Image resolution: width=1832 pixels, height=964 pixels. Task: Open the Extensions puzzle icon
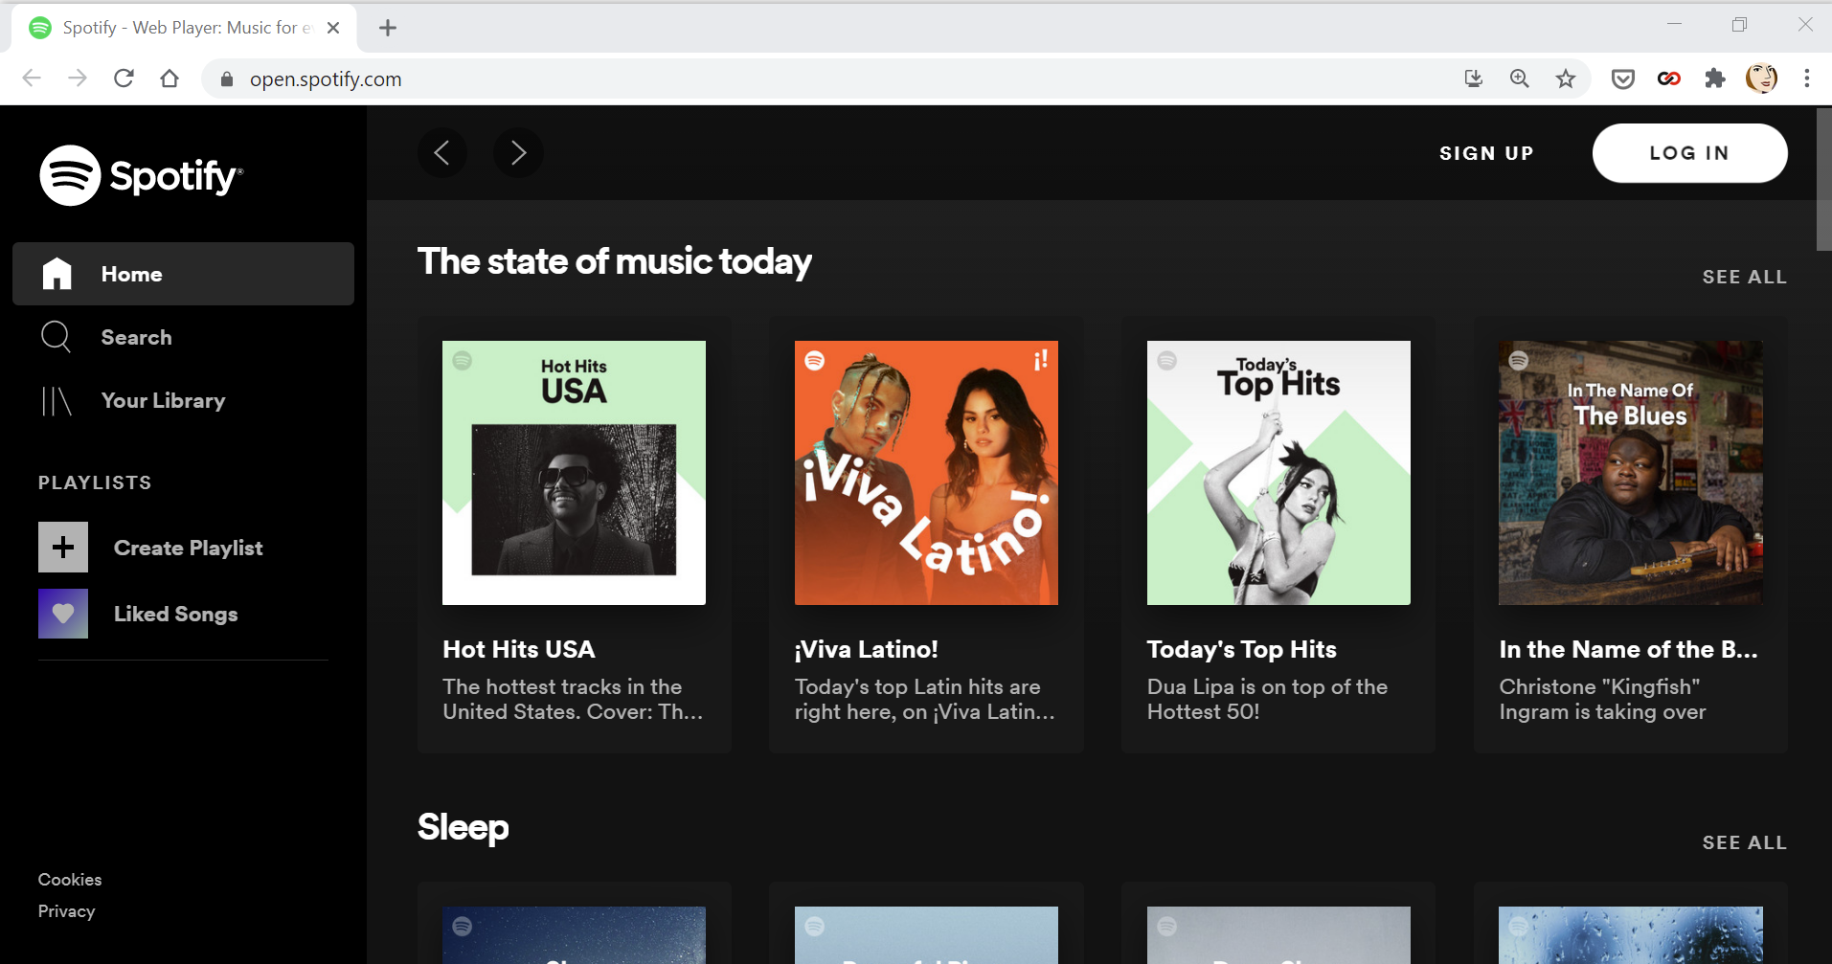coord(1715,78)
